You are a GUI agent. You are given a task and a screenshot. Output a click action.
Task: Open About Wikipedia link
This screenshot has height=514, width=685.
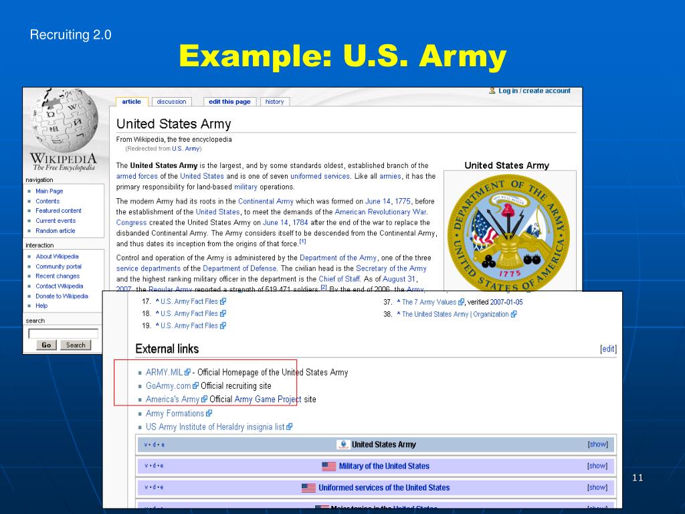coord(58,256)
